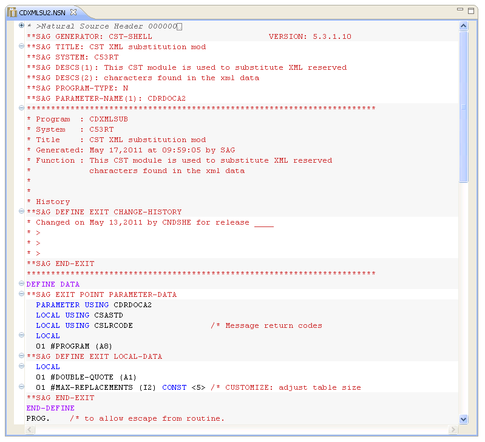Click the vertical scrollbar thumb
This screenshot has width=485, height=442.
click(x=464, y=106)
